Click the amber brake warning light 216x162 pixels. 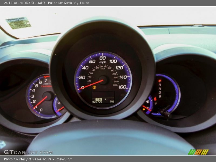94,87
